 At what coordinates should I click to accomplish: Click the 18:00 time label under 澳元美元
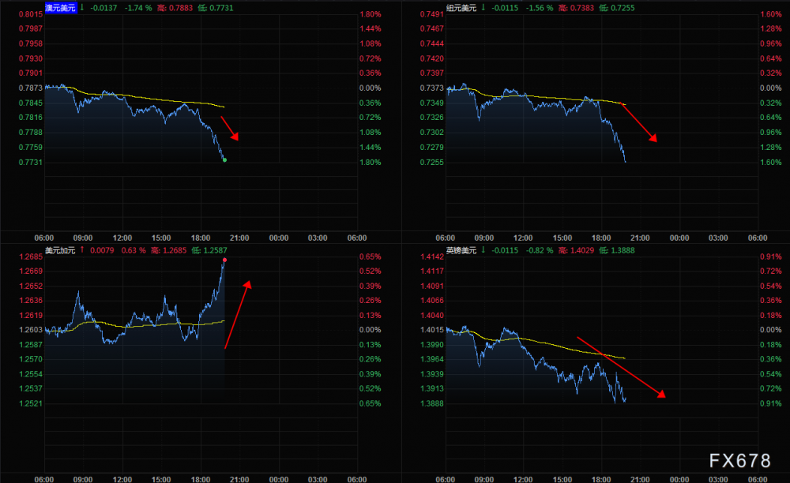pyautogui.click(x=201, y=238)
